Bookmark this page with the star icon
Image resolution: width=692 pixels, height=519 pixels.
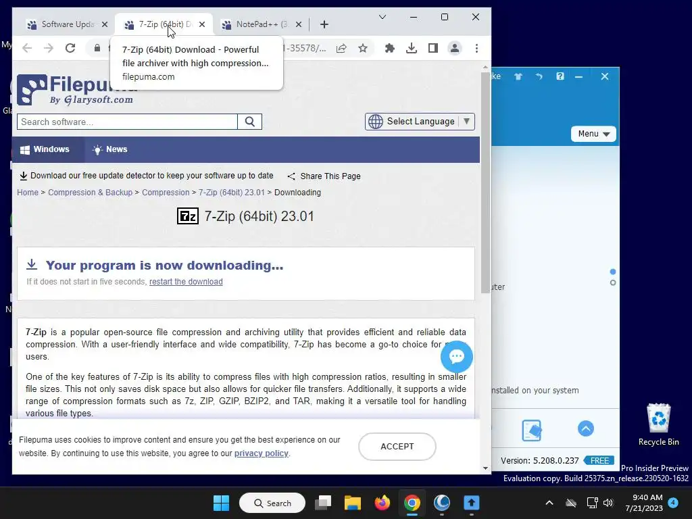(x=363, y=48)
